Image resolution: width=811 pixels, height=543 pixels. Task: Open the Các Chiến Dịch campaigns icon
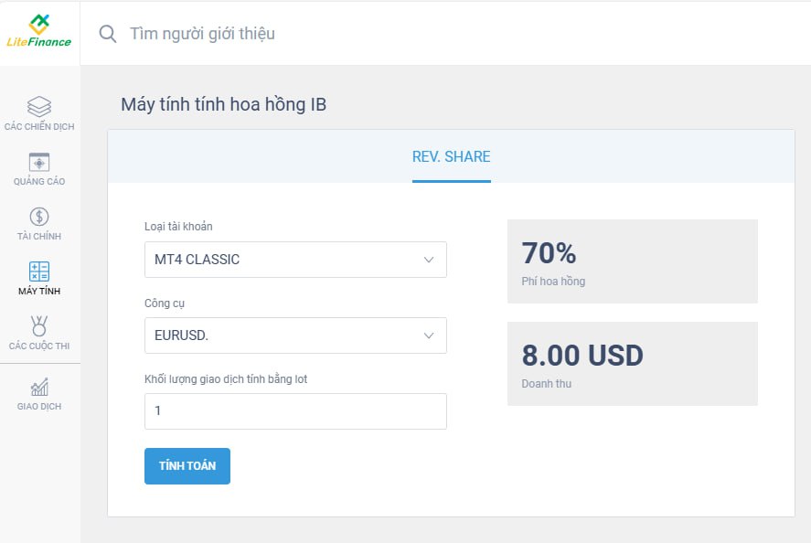[x=39, y=107]
